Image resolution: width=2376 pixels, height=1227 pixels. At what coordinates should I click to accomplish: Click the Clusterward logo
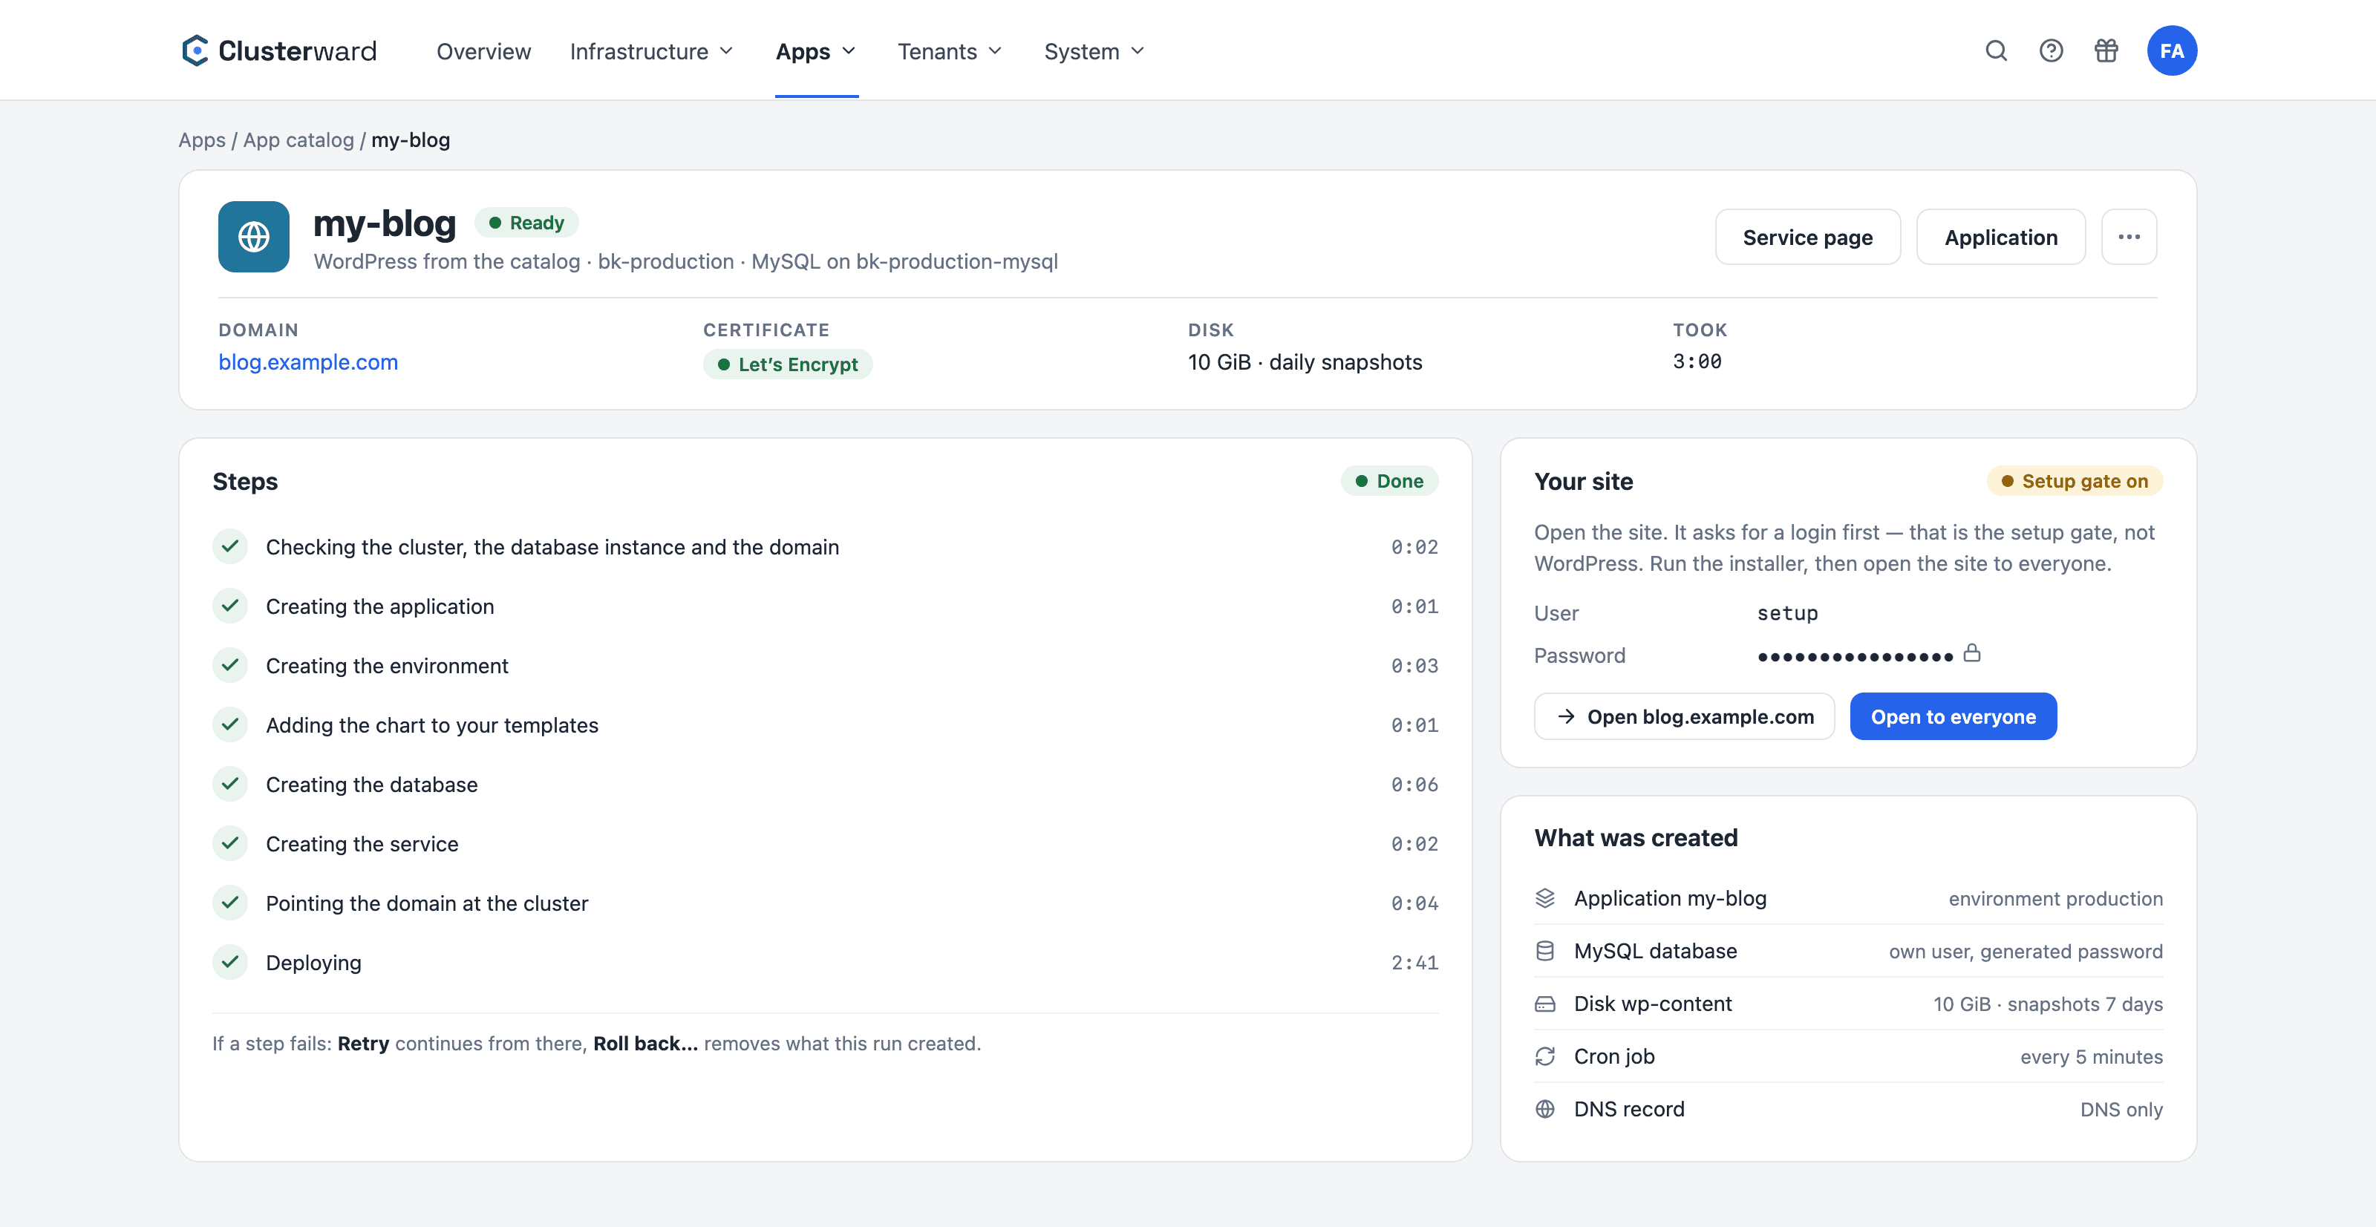pyautogui.click(x=278, y=50)
